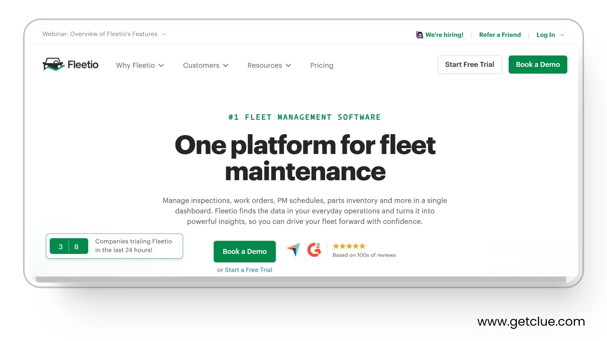
Task: Click the horizontal scrollbar at the bottom
Action: coord(301,279)
